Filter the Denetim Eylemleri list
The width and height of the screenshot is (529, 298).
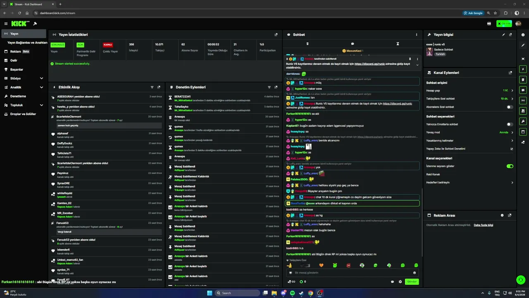[x=269, y=87]
